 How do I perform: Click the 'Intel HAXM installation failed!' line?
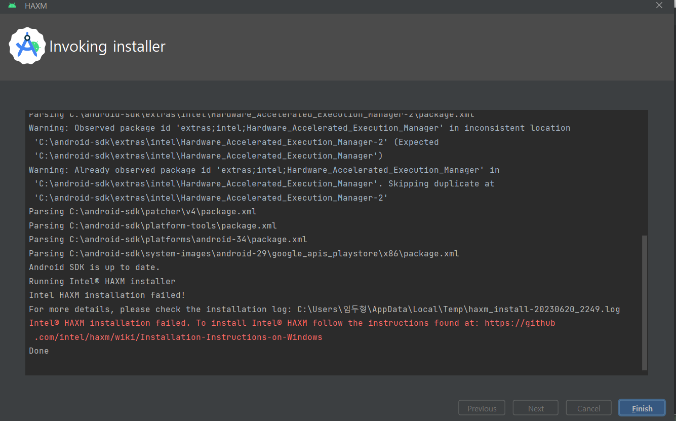pyautogui.click(x=107, y=295)
